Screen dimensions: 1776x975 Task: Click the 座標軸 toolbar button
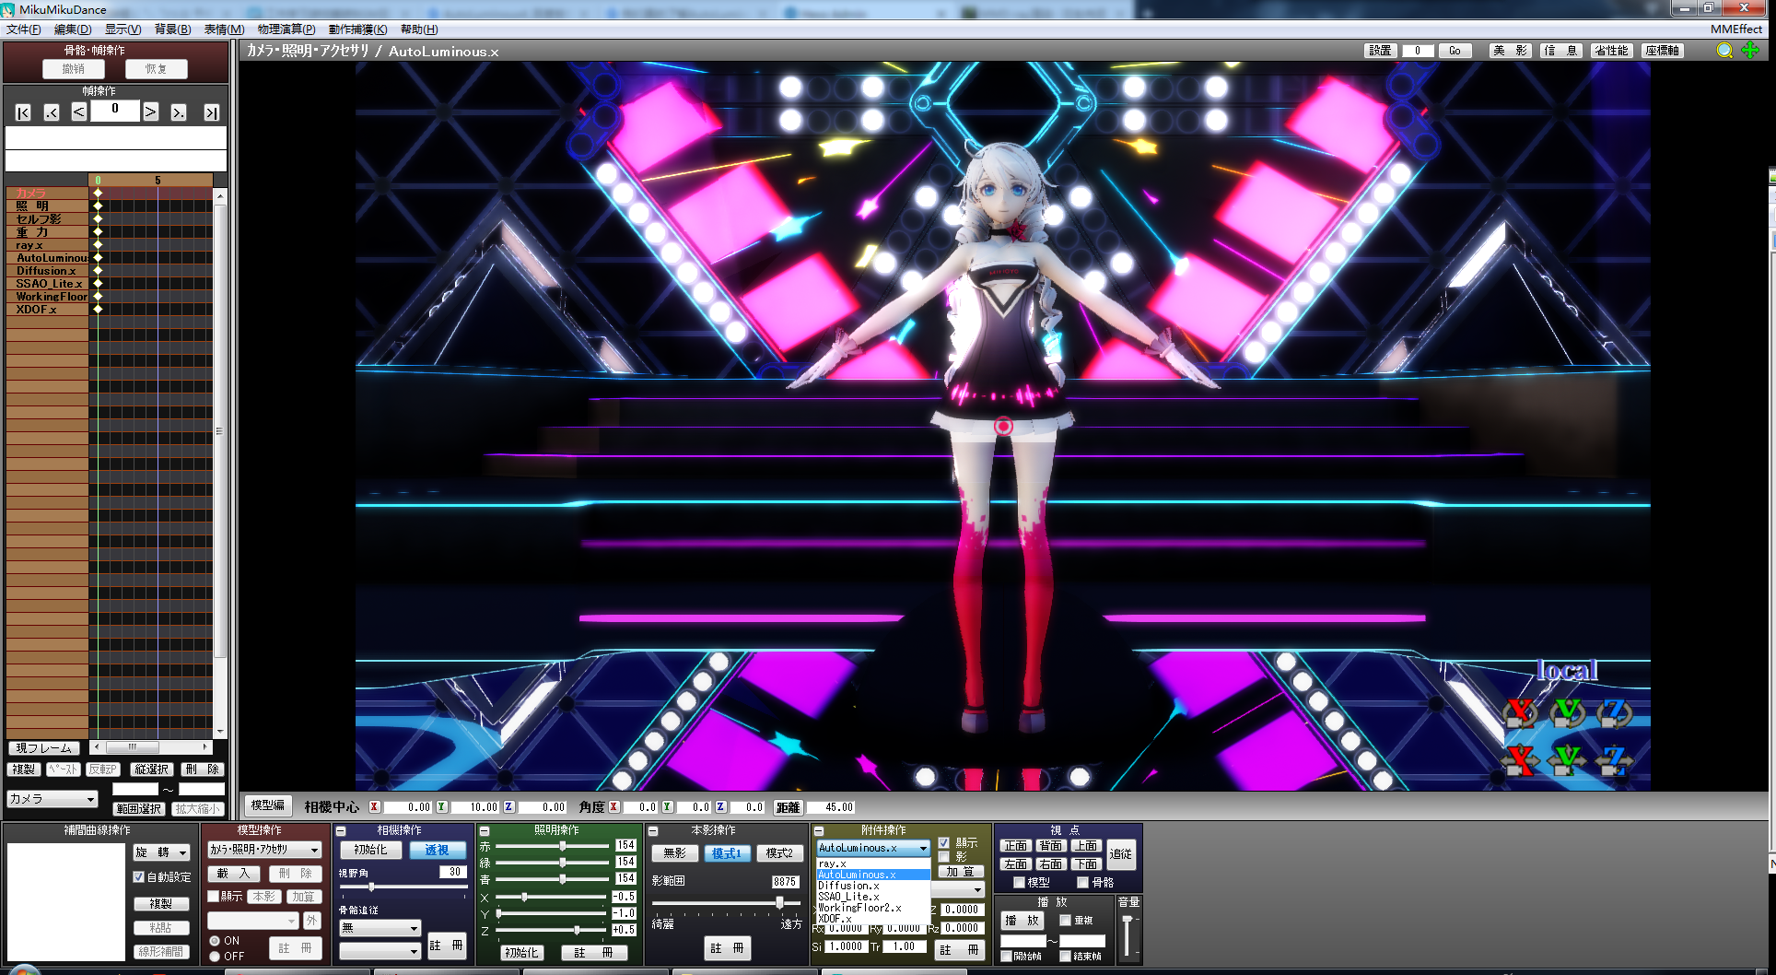point(1664,51)
